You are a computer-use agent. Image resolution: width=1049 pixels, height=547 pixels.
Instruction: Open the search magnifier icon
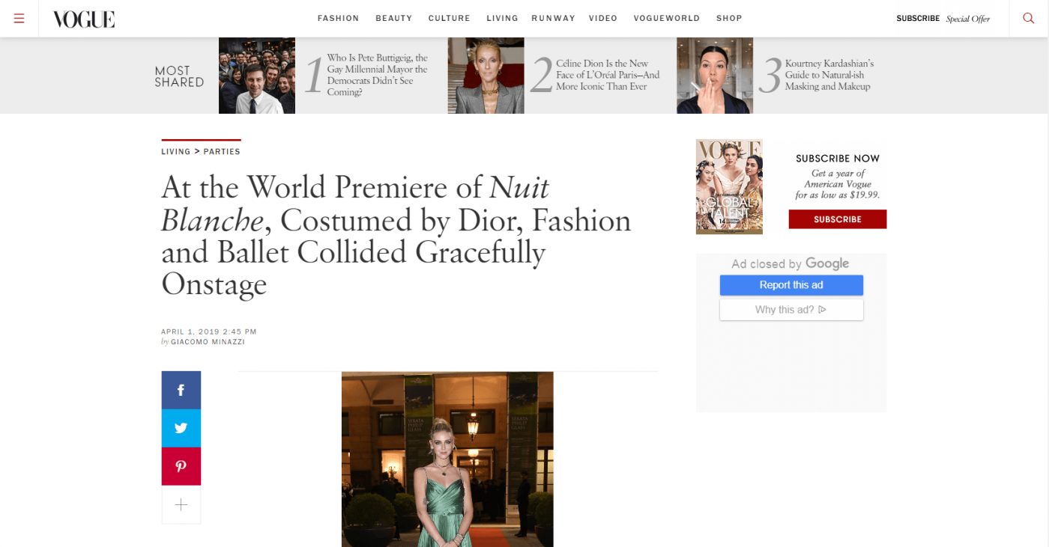[1029, 19]
